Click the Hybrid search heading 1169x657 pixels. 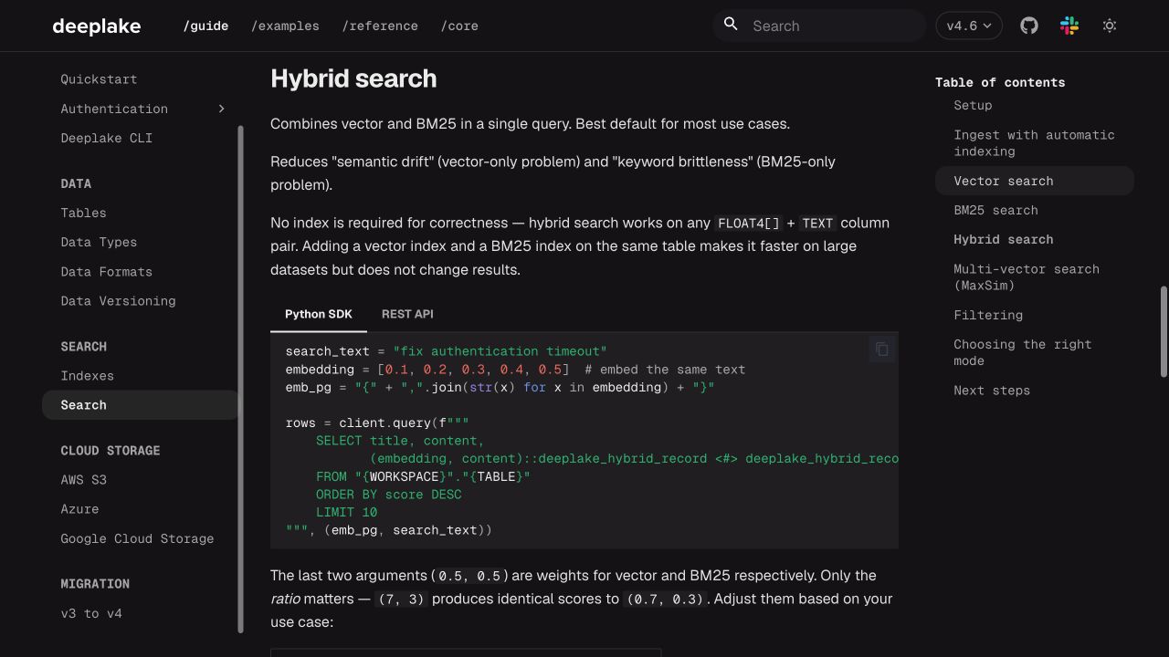(x=353, y=78)
